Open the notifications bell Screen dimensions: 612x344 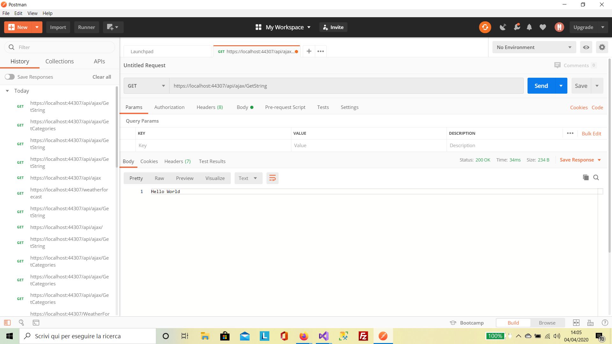[x=529, y=27]
